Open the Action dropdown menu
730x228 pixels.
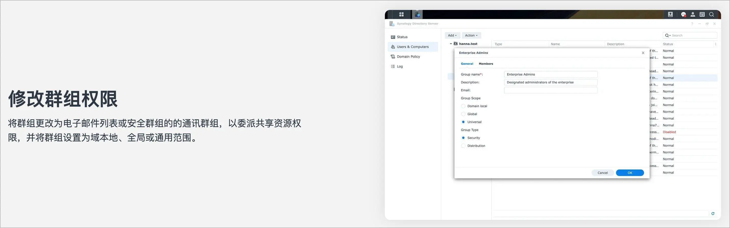tap(471, 35)
